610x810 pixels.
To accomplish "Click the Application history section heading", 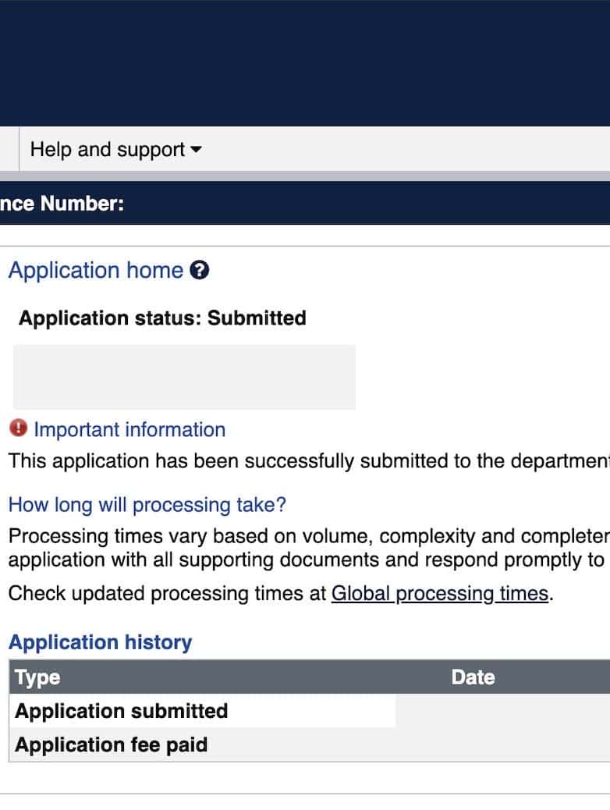I will [100, 642].
